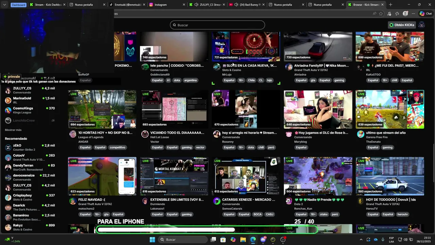Select the Dashboard workspace pill
Viewport: 435px width, 245px height.
pyautogui.click(x=18, y=5)
